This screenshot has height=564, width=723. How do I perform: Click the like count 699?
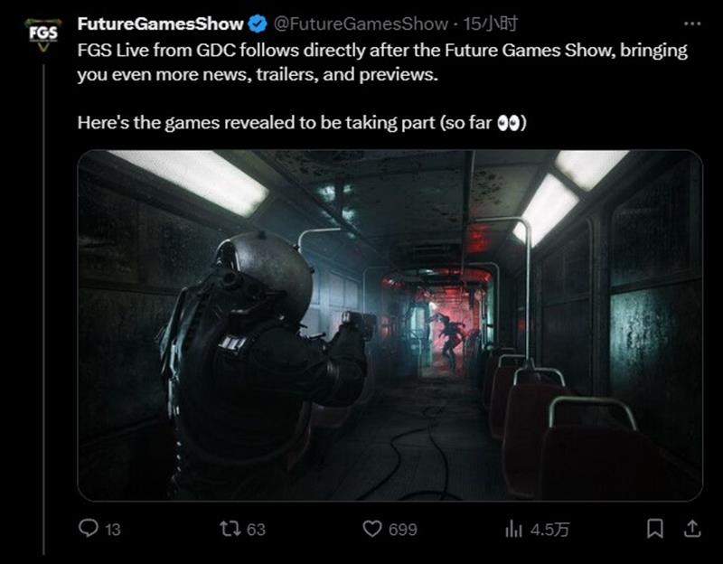pos(402,530)
